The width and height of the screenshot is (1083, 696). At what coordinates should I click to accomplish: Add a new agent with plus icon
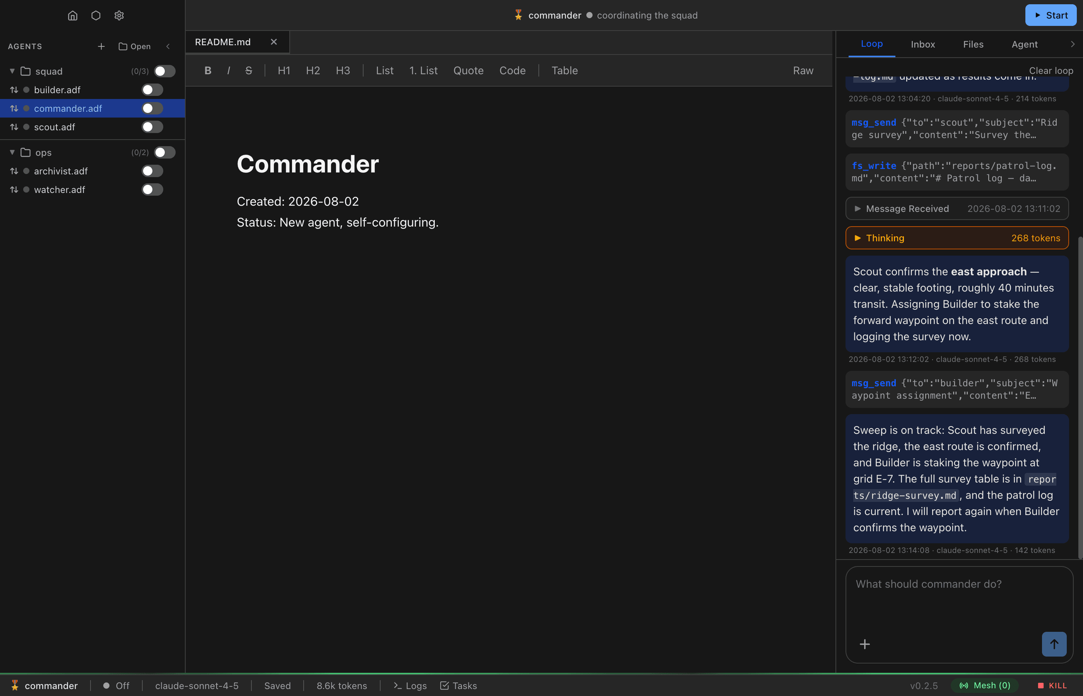(101, 46)
